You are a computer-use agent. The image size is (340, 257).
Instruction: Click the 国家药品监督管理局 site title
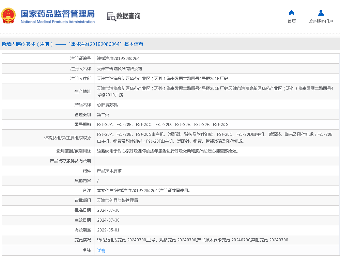click(58, 14)
